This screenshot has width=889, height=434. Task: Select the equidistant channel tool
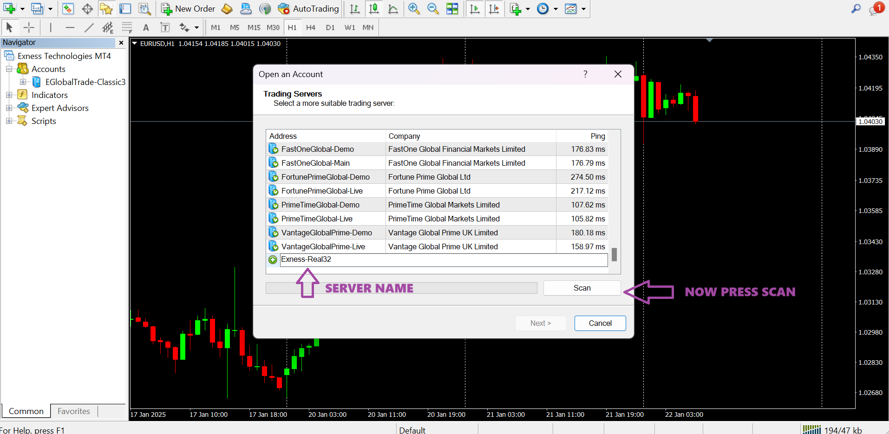tap(108, 27)
